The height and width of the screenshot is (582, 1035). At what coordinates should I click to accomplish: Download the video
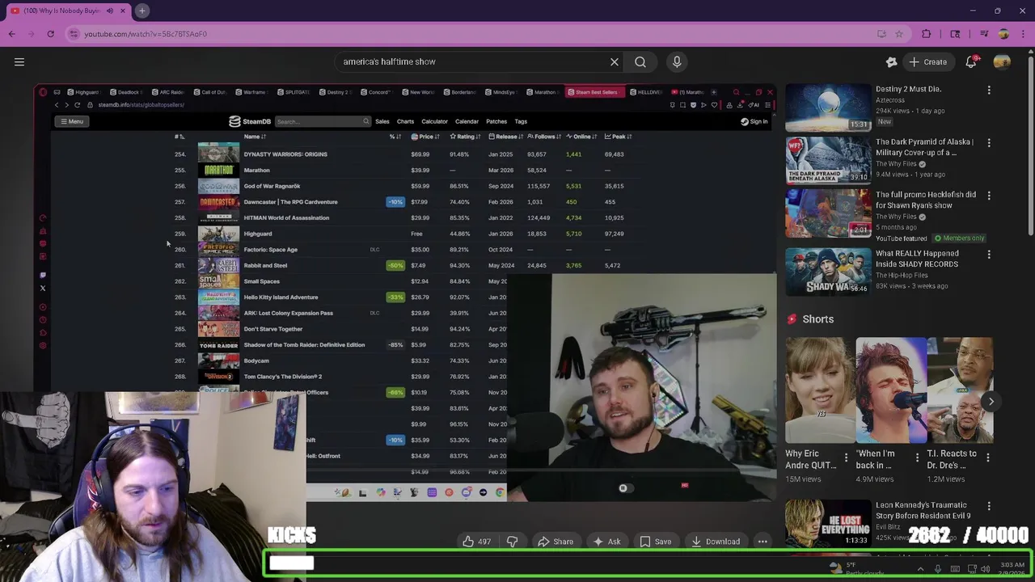(x=716, y=542)
